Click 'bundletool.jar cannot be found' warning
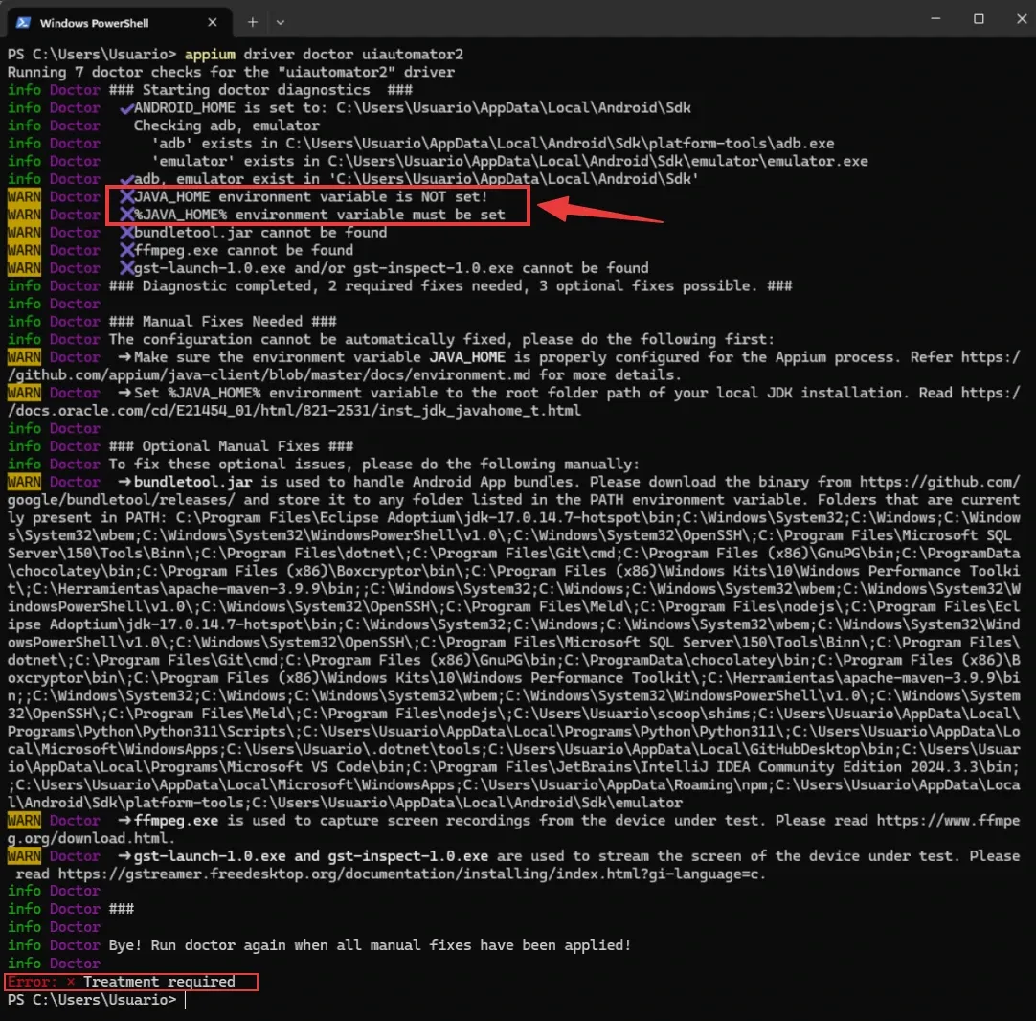Screen dimensions: 1036x1021 coord(260,233)
